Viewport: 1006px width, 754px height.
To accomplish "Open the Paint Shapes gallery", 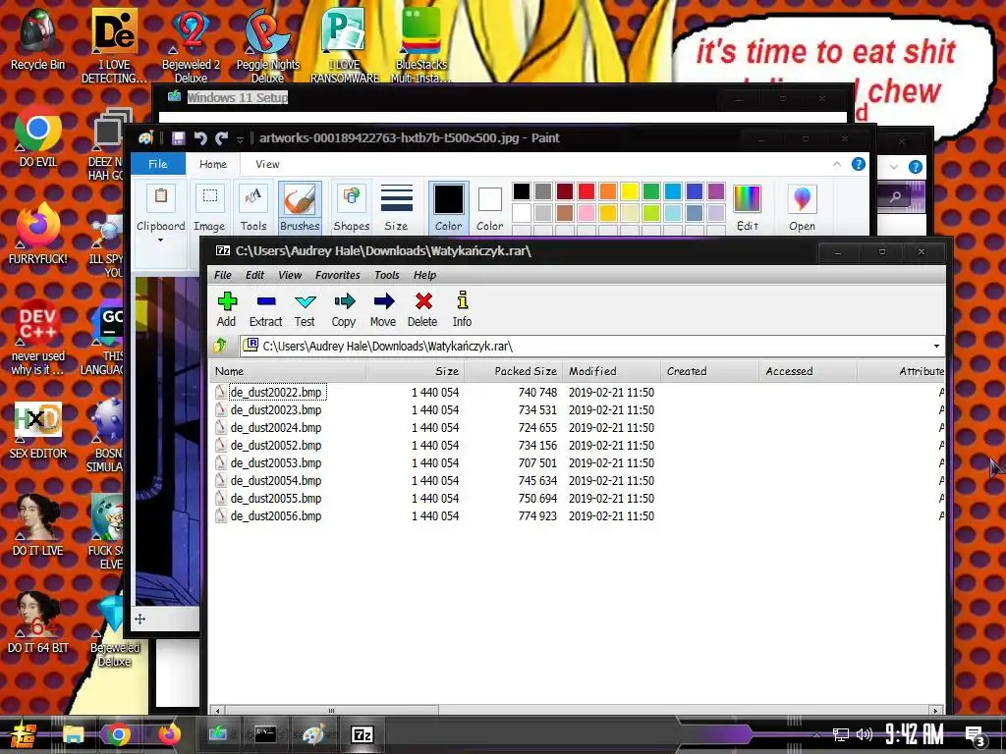I will click(351, 207).
